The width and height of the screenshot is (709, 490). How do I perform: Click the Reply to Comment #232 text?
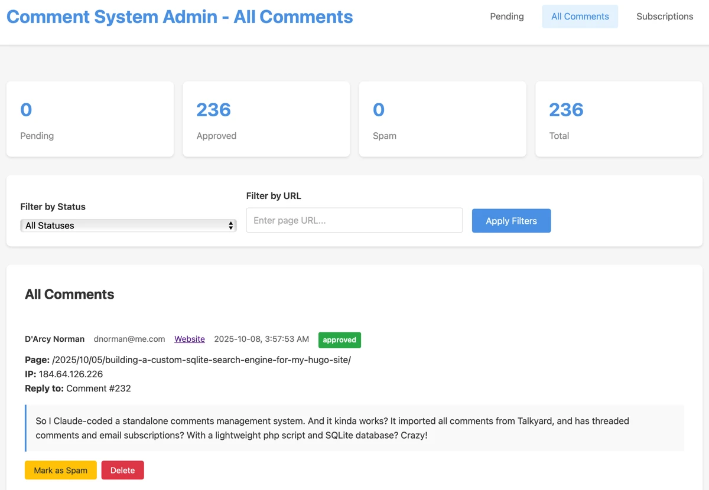(x=98, y=388)
